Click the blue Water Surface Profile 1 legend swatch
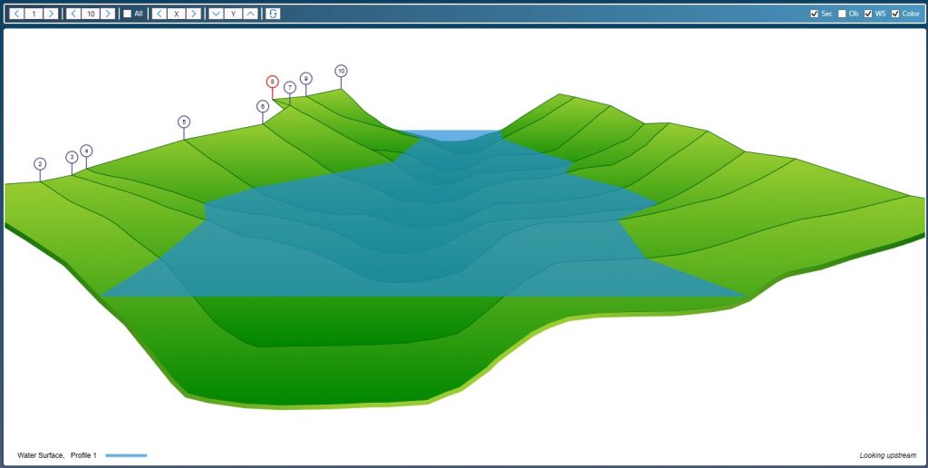 pos(126,455)
